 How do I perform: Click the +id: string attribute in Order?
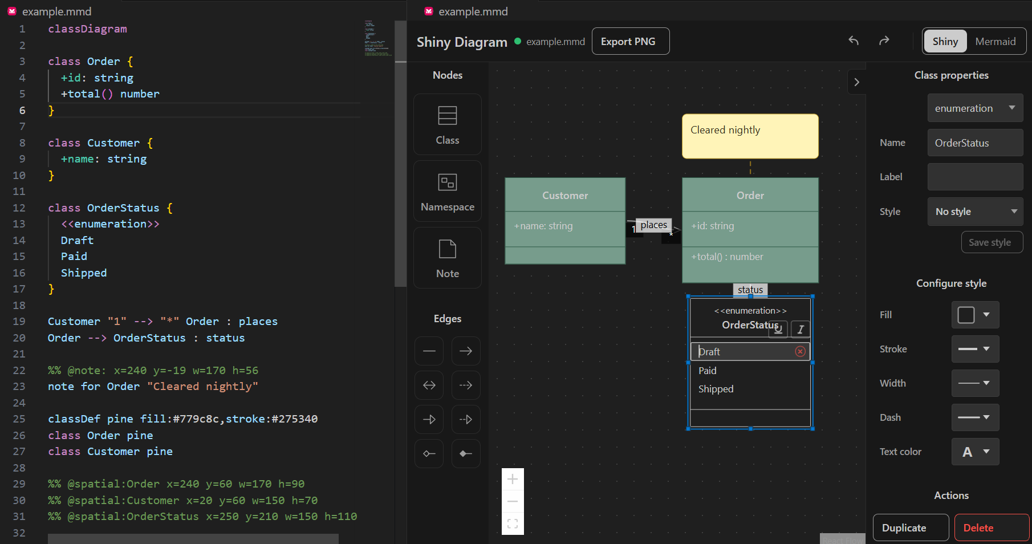click(713, 226)
